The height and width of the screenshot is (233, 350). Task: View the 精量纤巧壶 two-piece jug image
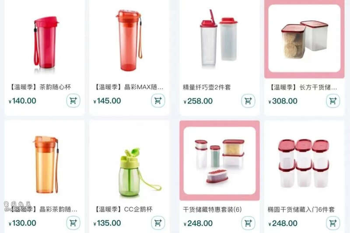pos(218,38)
